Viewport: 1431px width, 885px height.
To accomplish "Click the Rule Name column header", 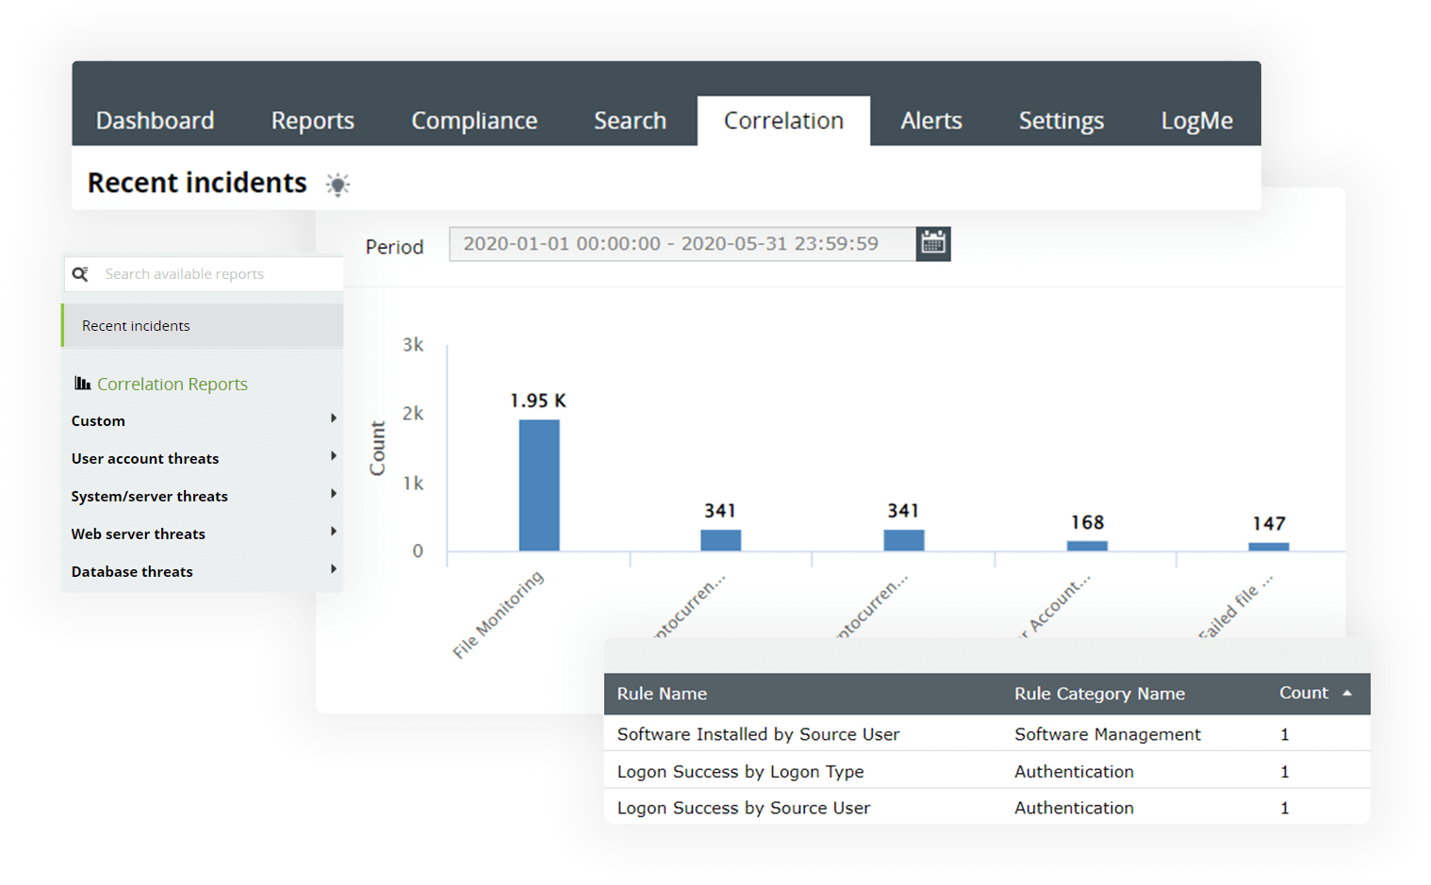I will (x=662, y=694).
